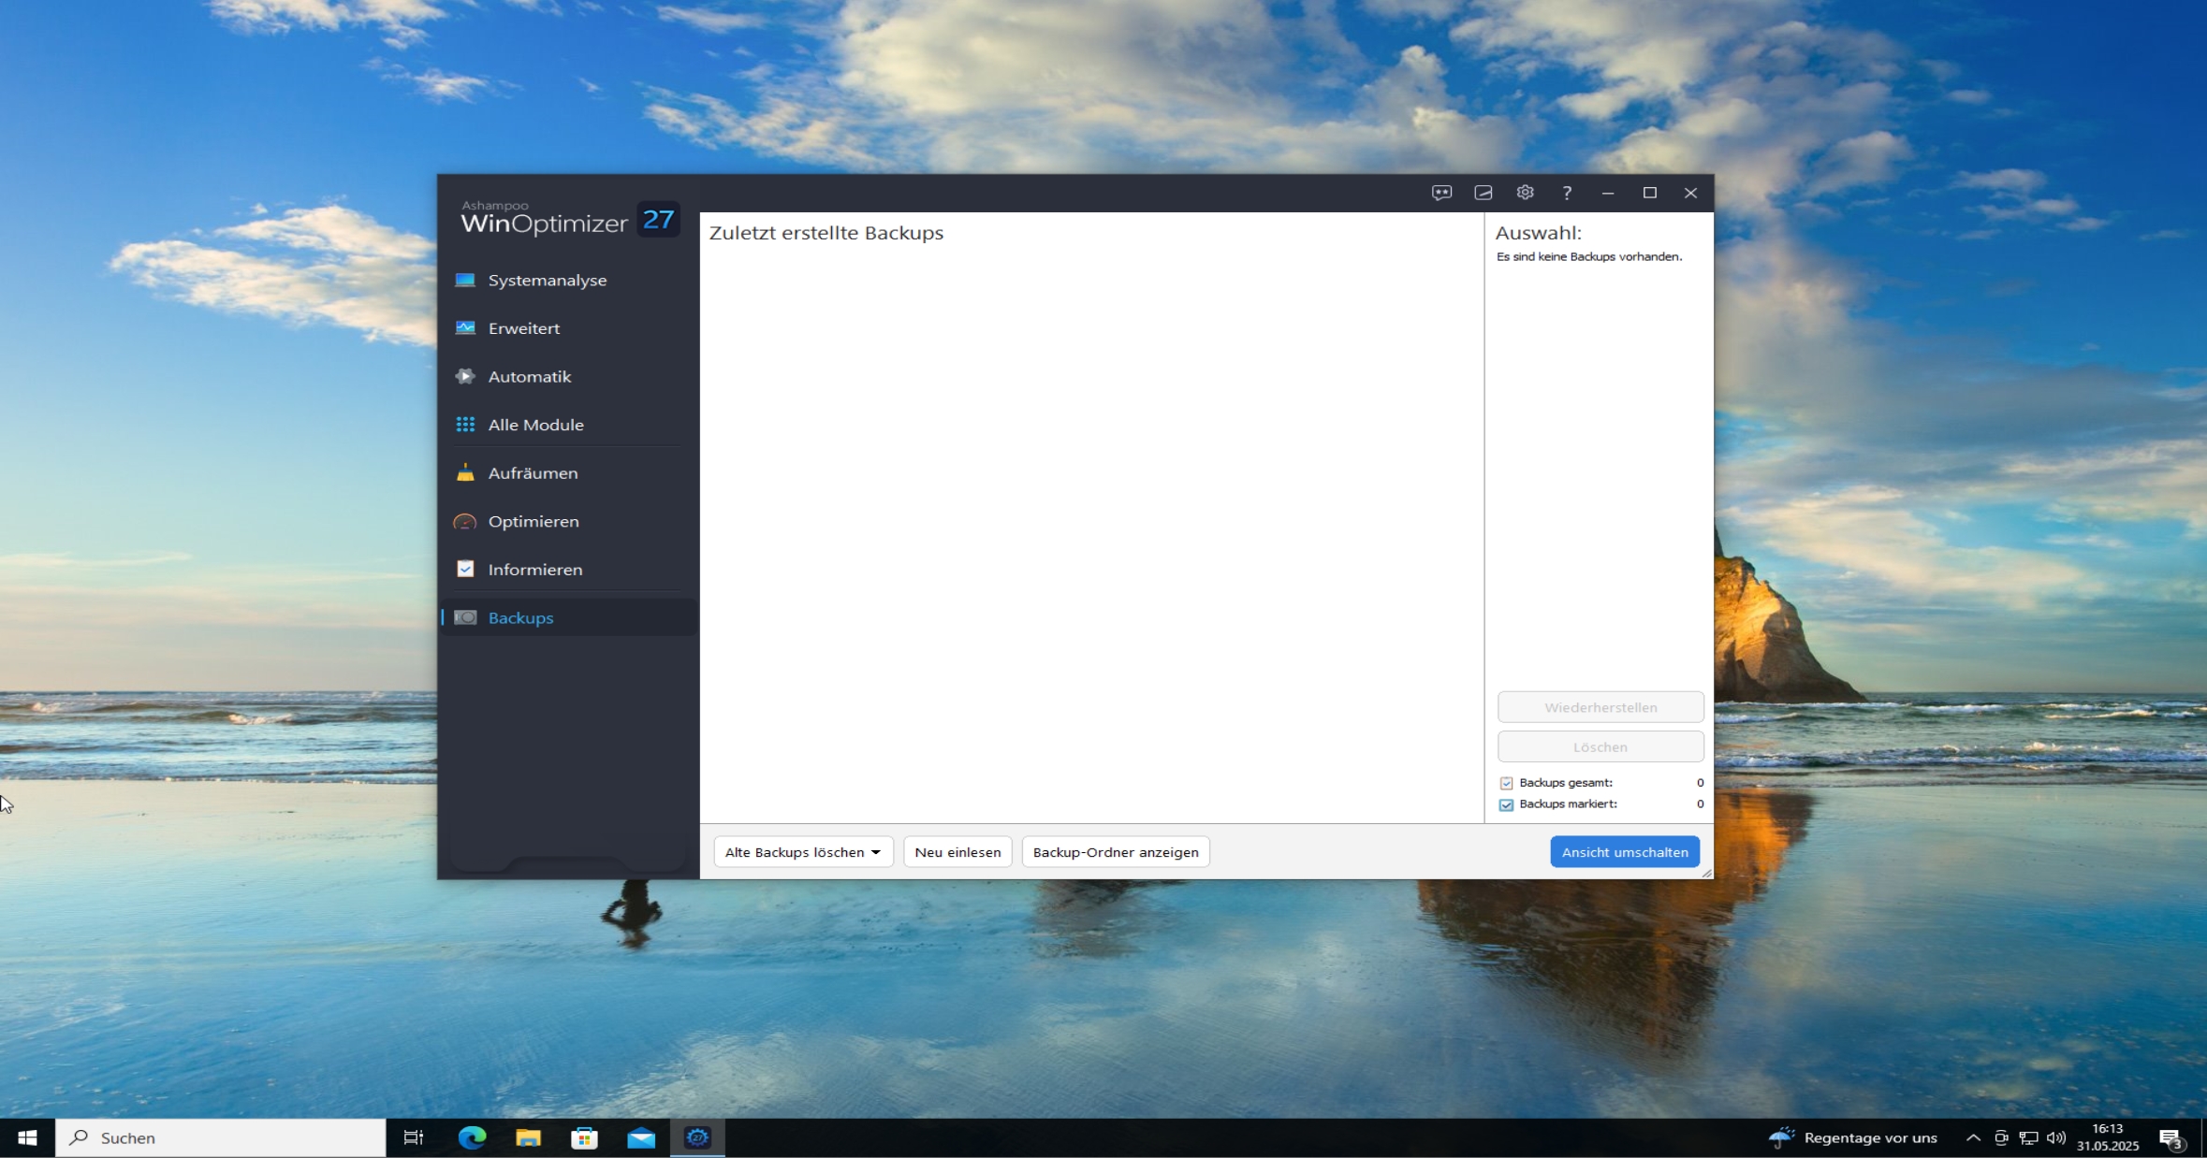Click the window resize grip corner
This screenshot has height=1158, width=2207.
pyautogui.click(x=1706, y=873)
